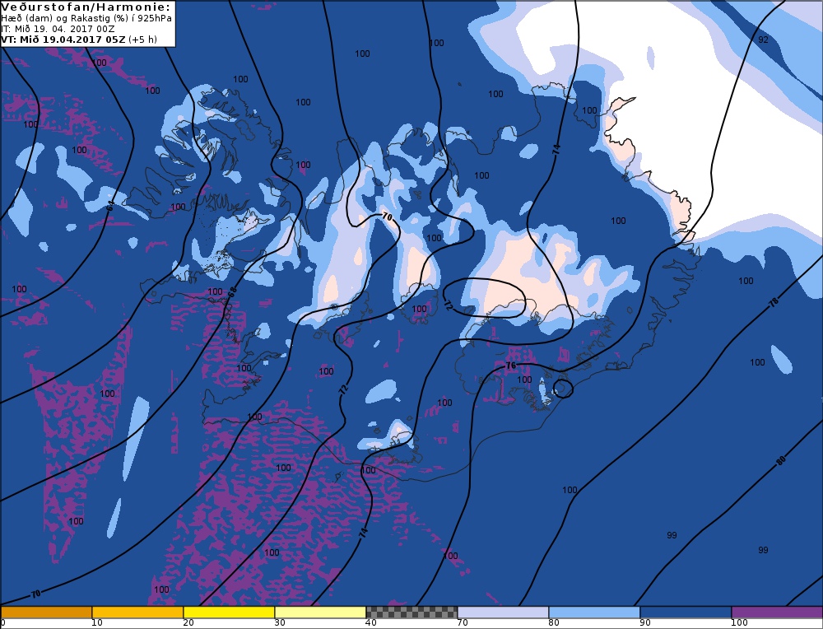Click the dark blue 90–100 legend swatch
The image size is (823, 629).
coord(686,613)
